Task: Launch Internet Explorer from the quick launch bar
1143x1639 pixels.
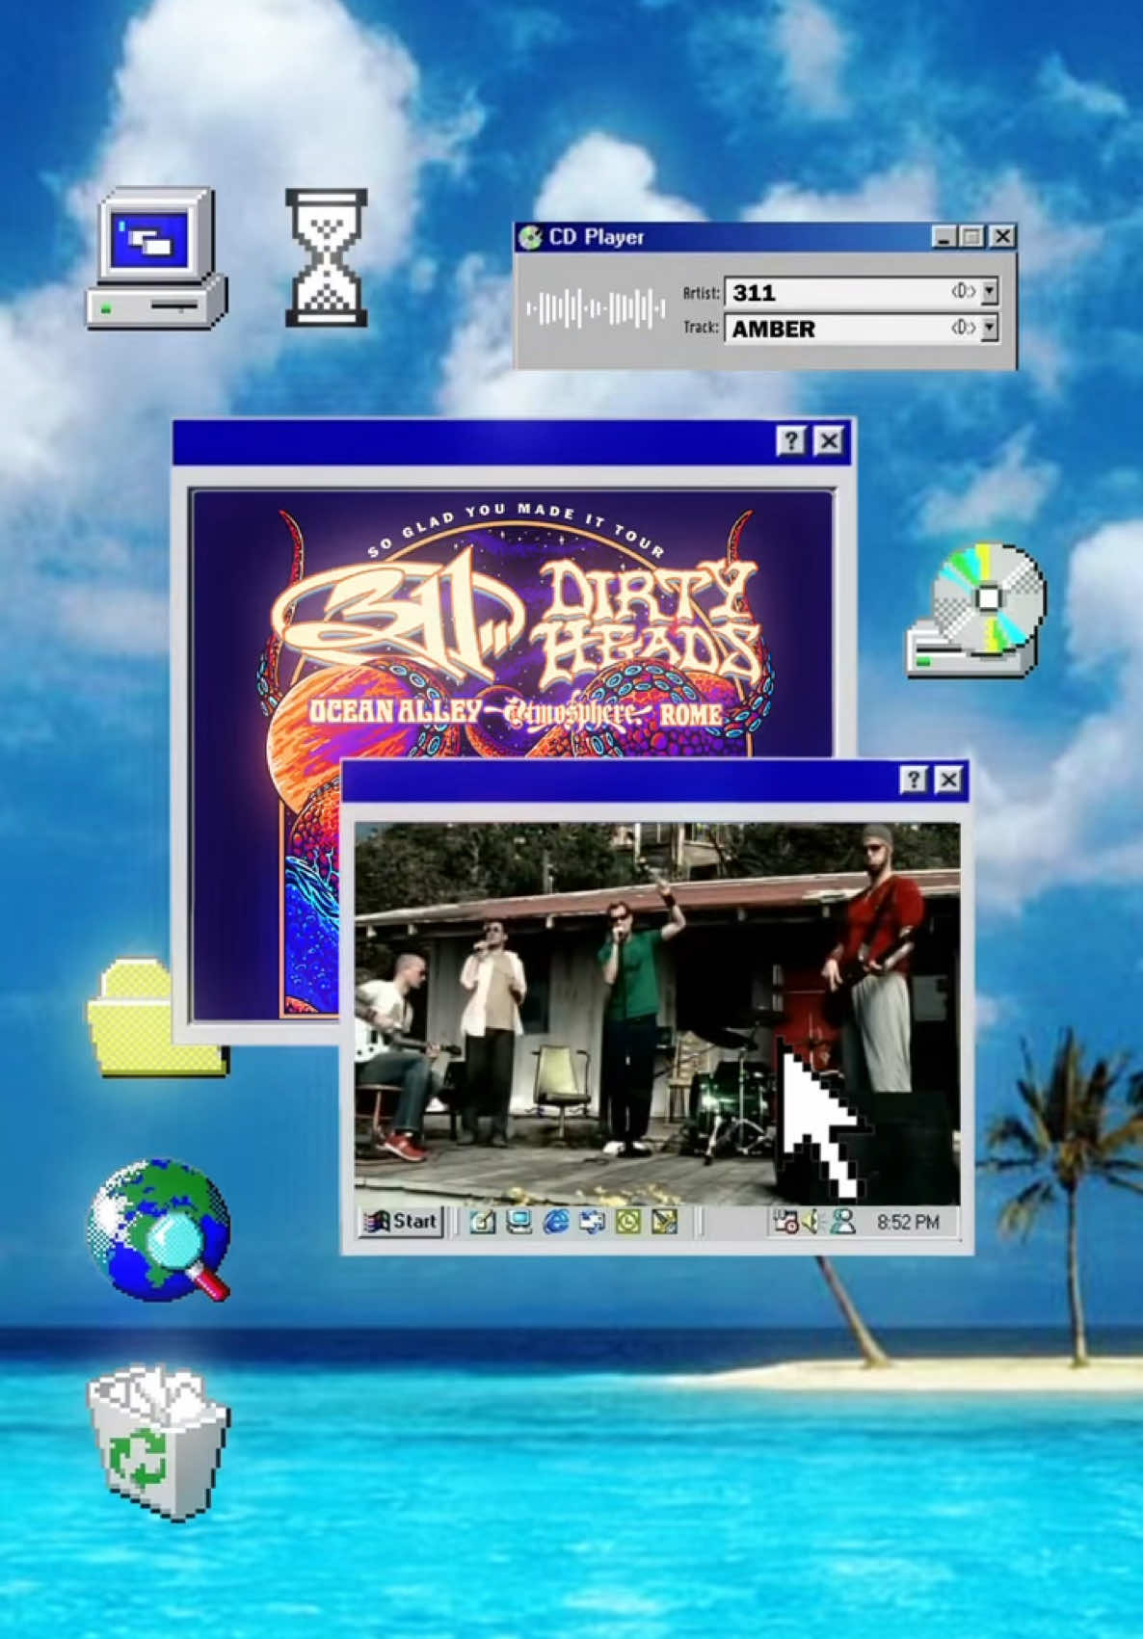Action: pyautogui.click(x=556, y=1222)
